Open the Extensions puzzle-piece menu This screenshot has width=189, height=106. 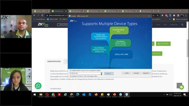[x=174, y=16]
